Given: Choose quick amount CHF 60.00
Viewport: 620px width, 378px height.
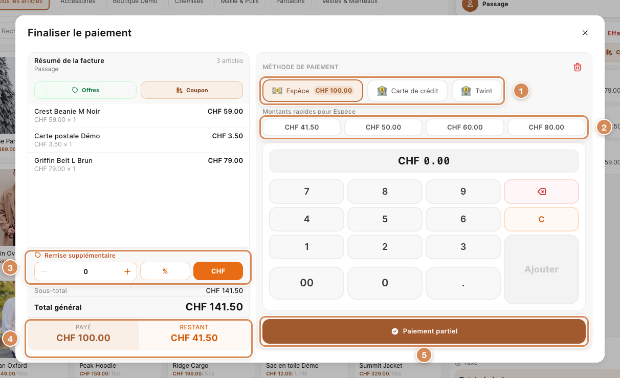Looking at the screenshot, I should (465, 127).
